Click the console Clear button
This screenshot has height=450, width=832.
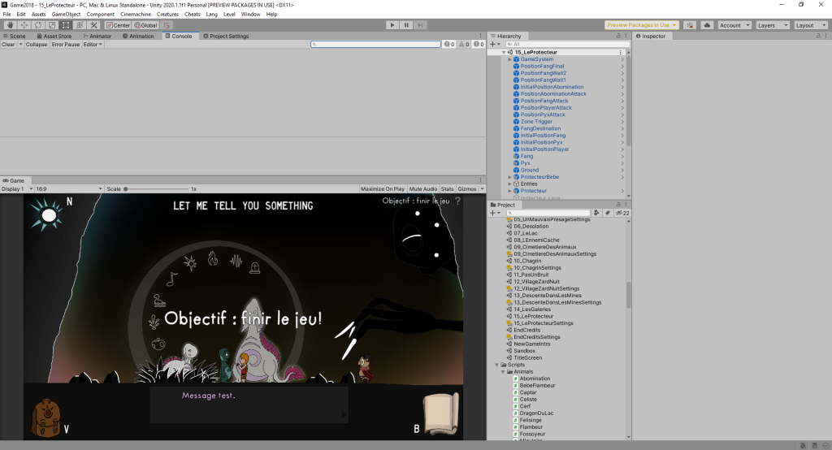click(8, 45)
